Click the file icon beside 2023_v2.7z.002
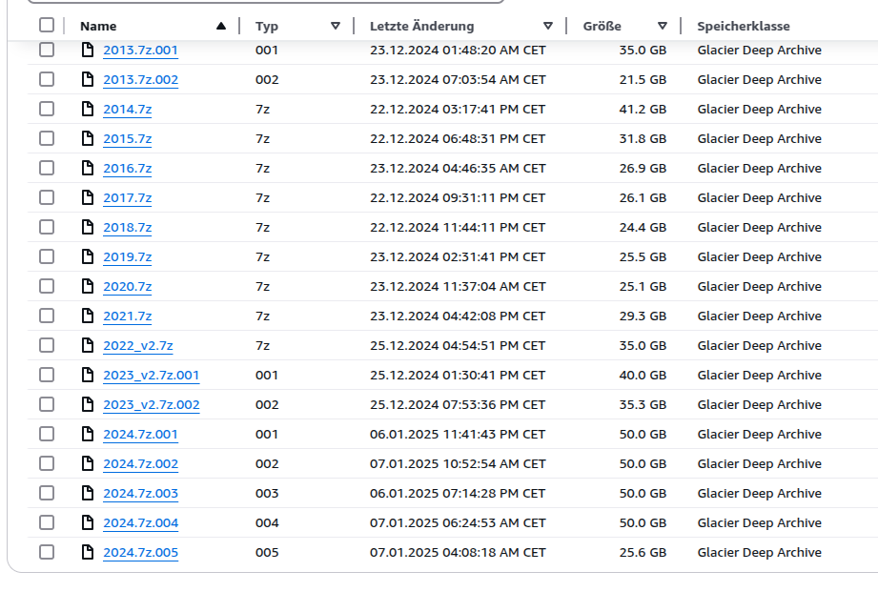Viewport: 878px width, 592px height. 88,404
